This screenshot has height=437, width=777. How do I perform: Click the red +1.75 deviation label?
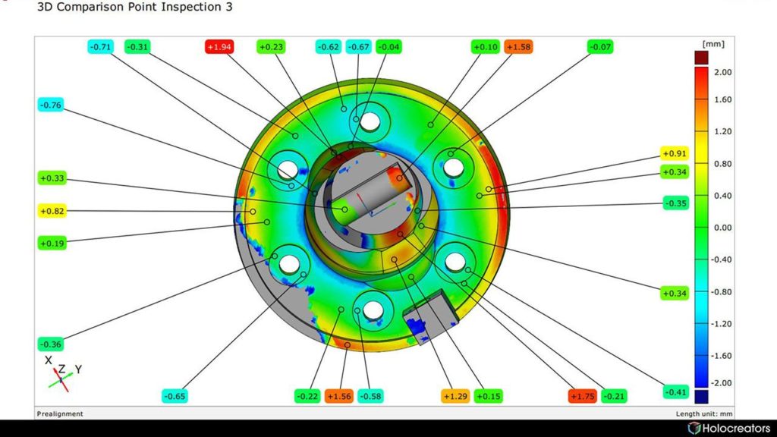pyautogui.click(x=582, y=396)
